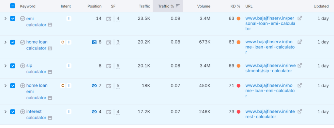
Task: Sort by Traffic column header
Action: point(144,6)
